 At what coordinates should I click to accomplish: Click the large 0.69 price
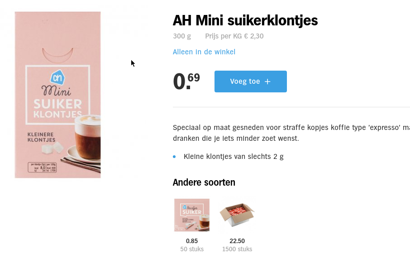[186, 81]
